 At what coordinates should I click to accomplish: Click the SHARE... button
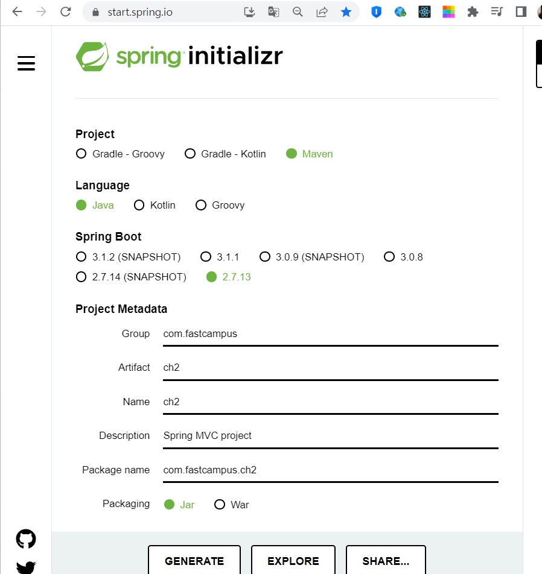click(386, 561)
